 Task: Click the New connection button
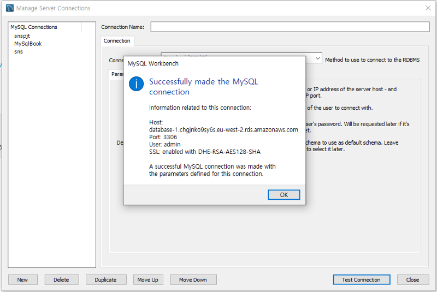(x=22, y=280)
